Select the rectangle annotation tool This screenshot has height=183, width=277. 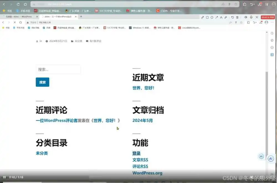[x=207, y=17]
